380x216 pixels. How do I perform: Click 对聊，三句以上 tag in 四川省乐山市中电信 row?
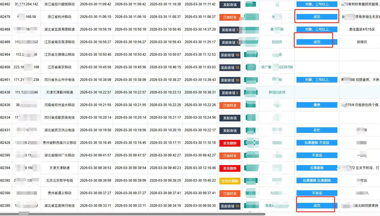coord(317,80)
